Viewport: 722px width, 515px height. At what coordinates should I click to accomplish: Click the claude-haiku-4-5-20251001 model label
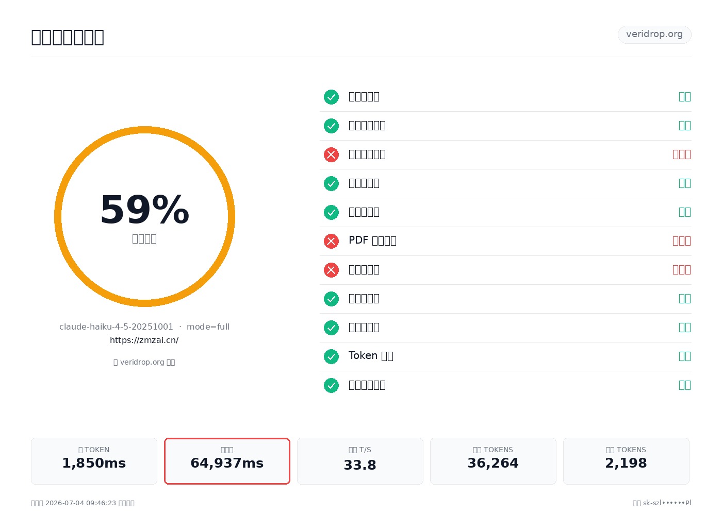(x=116, y=327)
